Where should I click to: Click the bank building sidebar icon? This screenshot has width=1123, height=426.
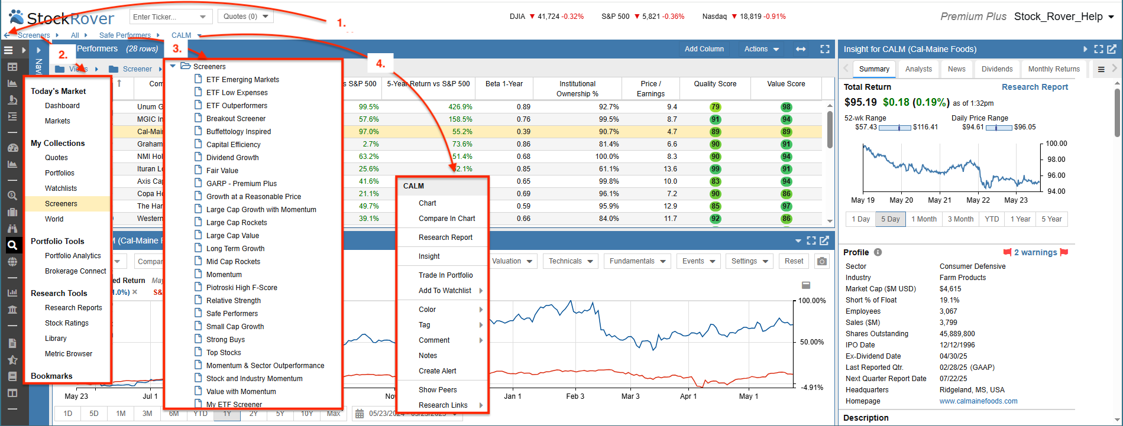pyautogui.click(x=12, y=310)
